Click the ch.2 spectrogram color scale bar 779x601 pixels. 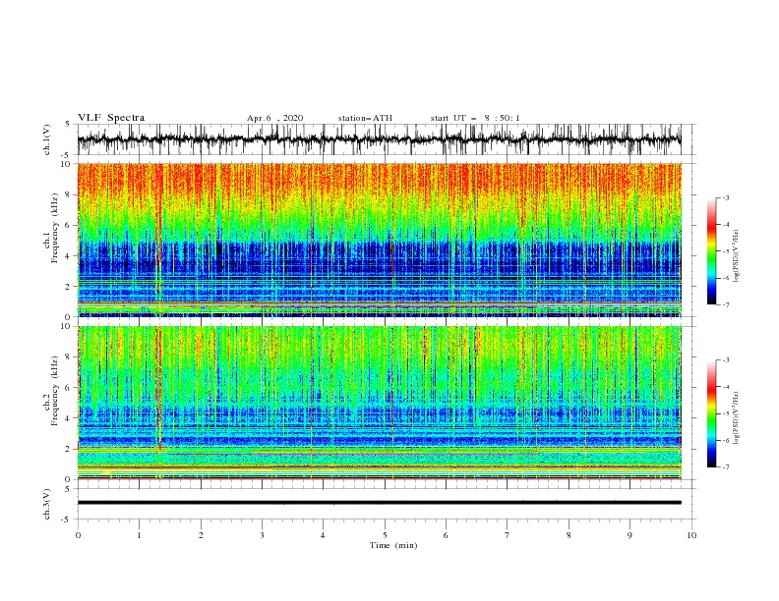click(711, 413)
